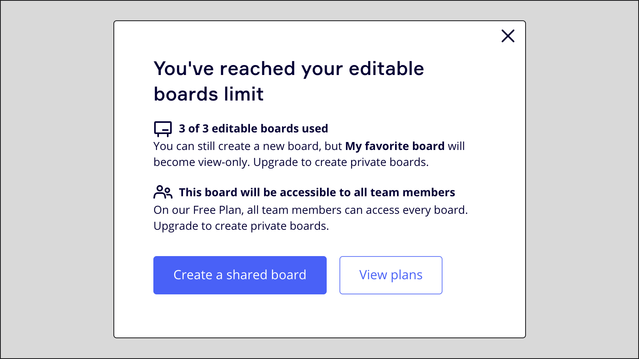Select the "3 of 3 editable boards used" label
Screen dimensions: 639x359
[x=253, y=128]
